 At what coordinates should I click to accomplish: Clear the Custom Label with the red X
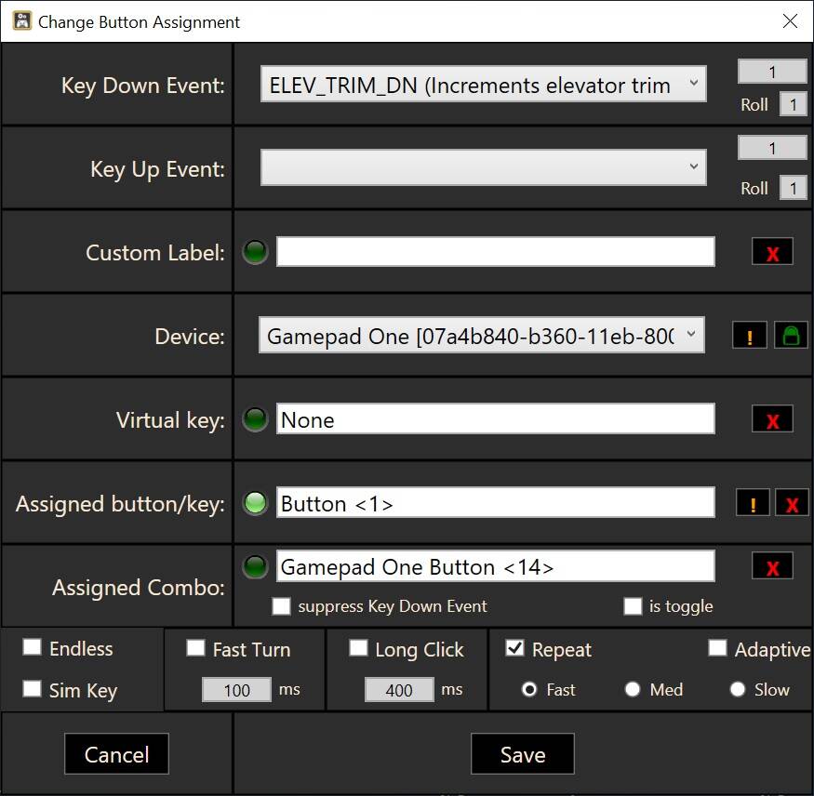coord(772,251)
